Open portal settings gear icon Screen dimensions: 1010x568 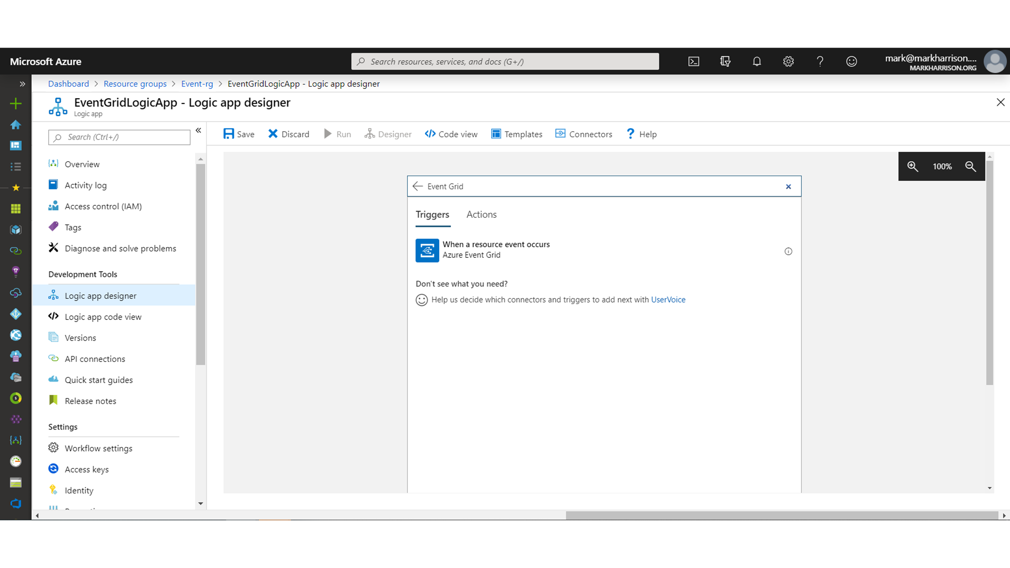tap(788, 62)
